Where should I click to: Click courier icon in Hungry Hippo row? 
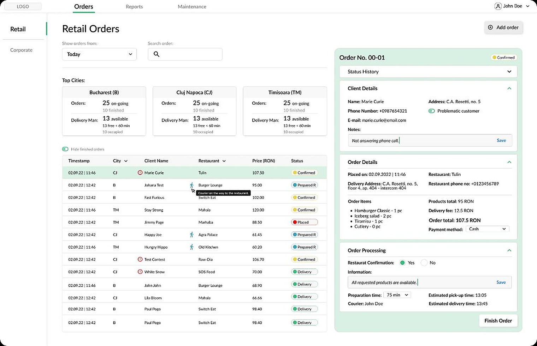191,247
